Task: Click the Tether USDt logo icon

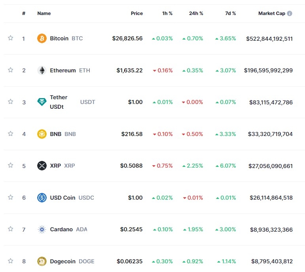Action: tap(42, 102)
